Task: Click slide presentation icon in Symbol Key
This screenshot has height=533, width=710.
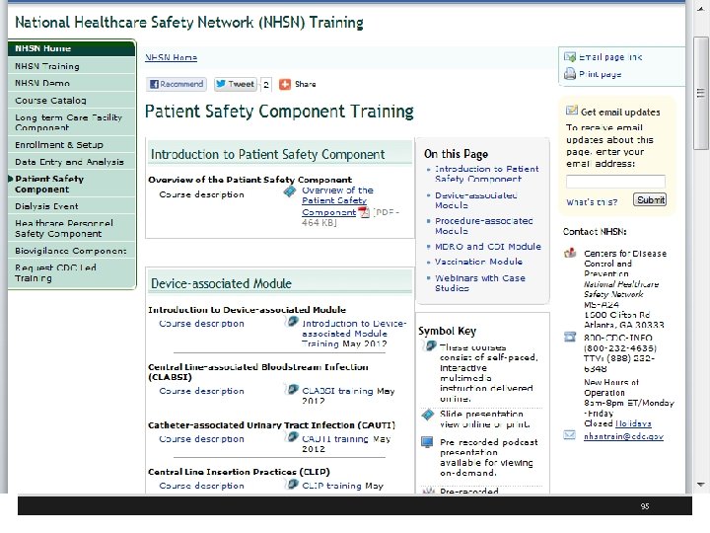Action: 428,415
